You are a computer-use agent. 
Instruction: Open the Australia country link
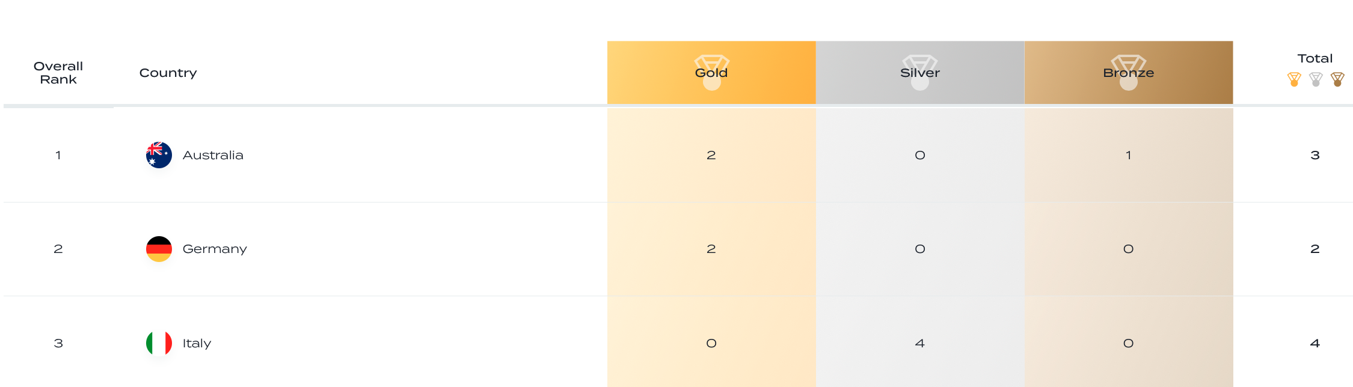[213, 155]
